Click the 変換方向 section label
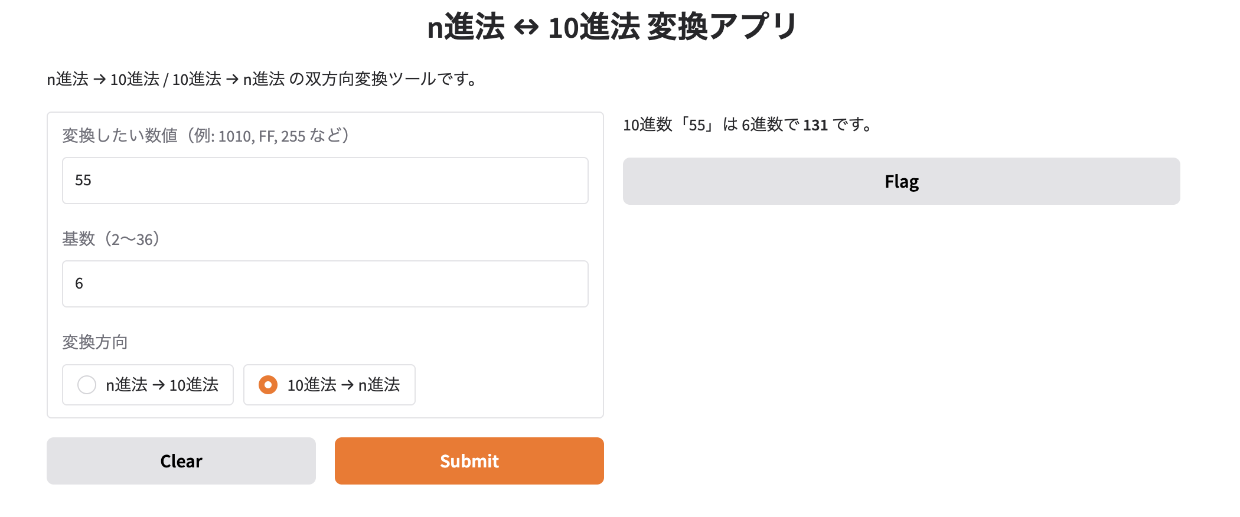1240x517 pixels. point(94,342)
